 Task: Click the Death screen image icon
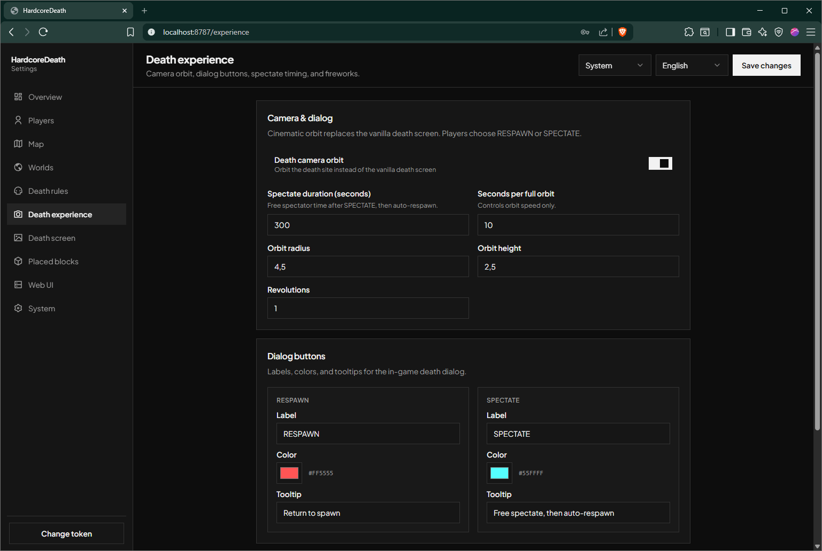coord(18,238)
